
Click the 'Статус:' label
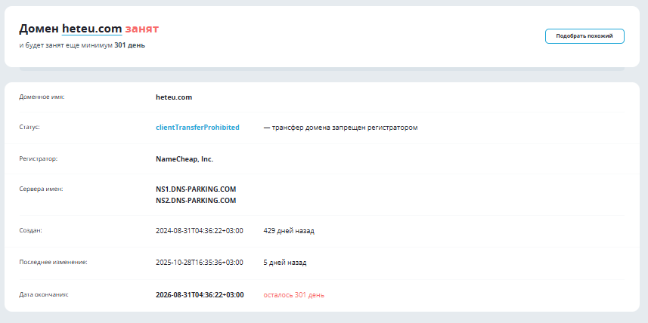click(29, 127)
